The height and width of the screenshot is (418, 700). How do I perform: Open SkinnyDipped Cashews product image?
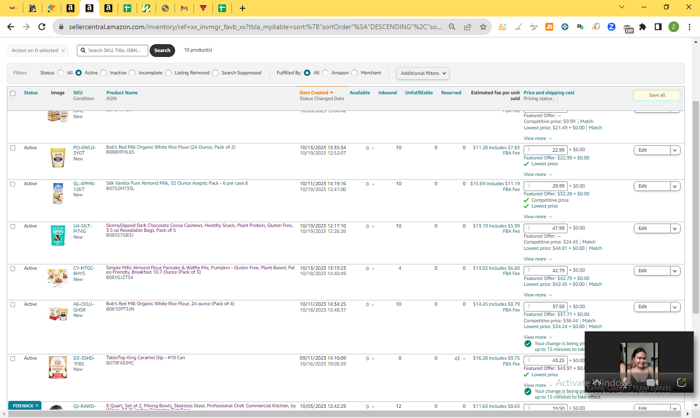tap(58, 236)
